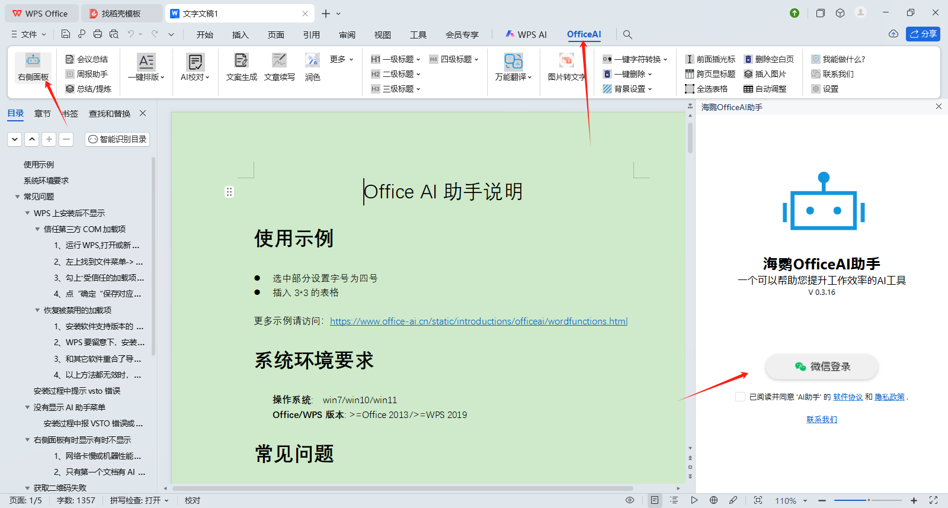Screen dimensions: 948x508
Task: Open the 软件协议 link
Action: pyautogui.click(x=848, y=397)
